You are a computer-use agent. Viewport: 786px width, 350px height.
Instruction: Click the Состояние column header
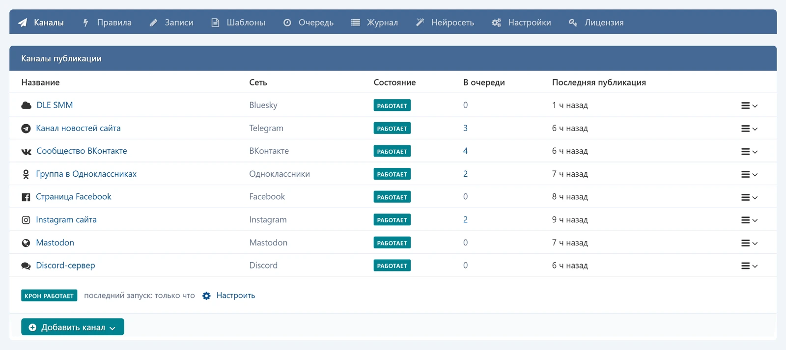pyautogui.click(x=394, y=82)
